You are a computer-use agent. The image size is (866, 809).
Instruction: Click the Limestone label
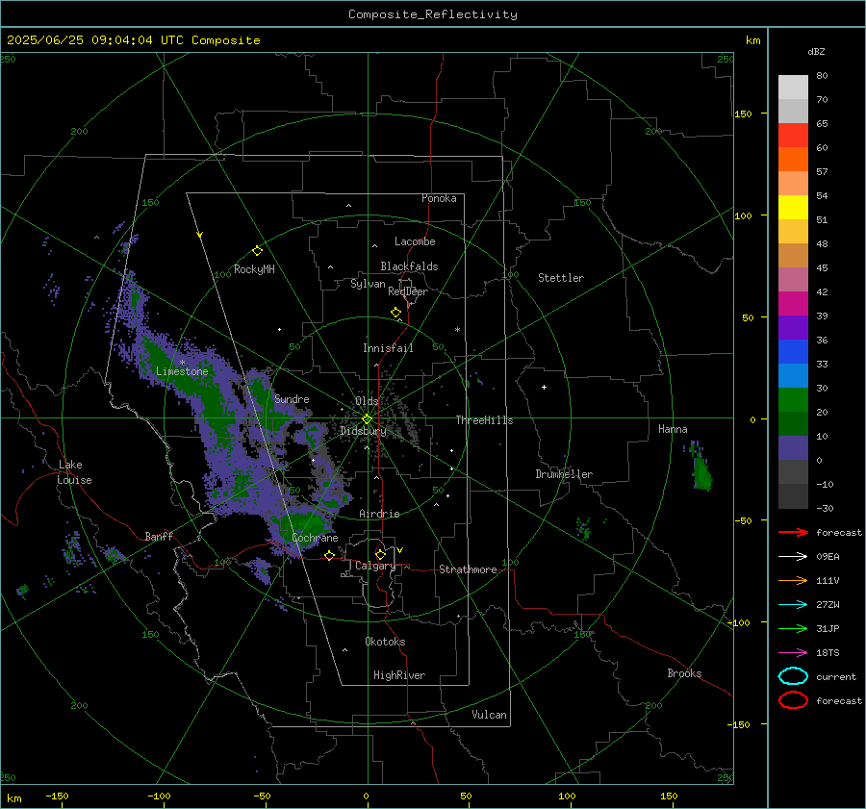click(182, 371)
